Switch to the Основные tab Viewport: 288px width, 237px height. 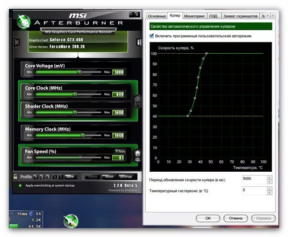(156, 16)
